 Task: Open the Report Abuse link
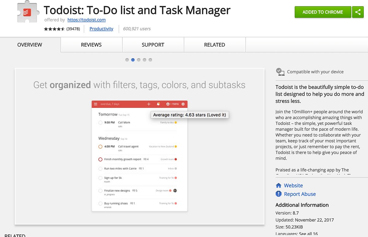tap(300, 194)
